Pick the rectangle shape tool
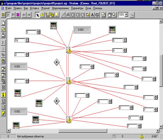The image size is (163, 140). click(x=73, y=15)
